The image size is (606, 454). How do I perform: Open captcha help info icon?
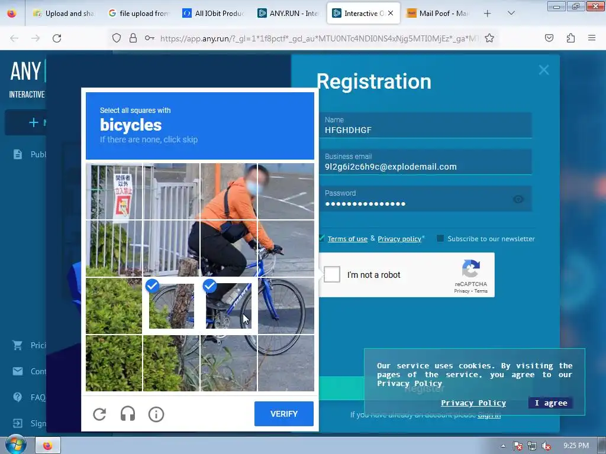[x=156, y=414]
